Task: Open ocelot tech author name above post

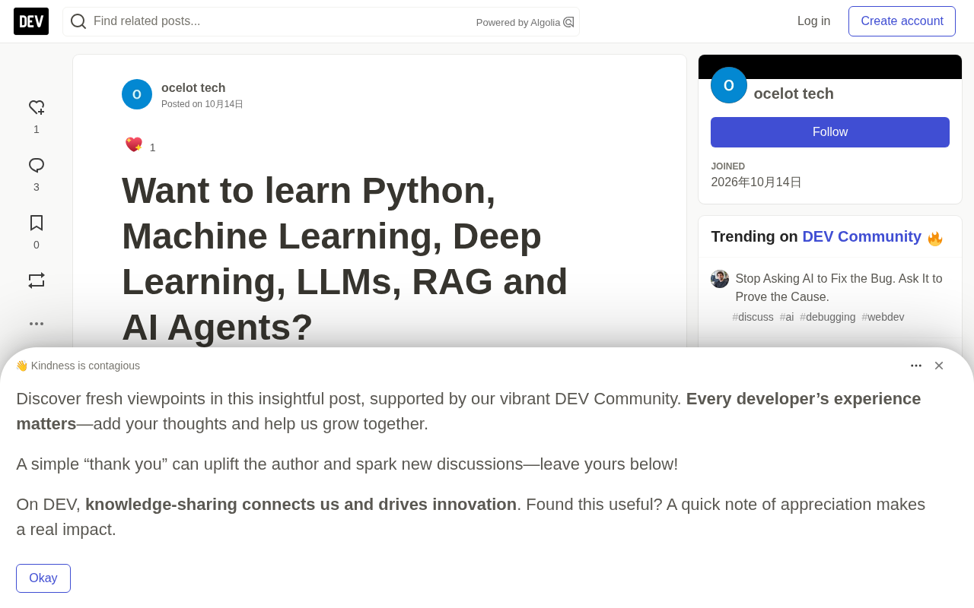Action: tap(193, 88)
